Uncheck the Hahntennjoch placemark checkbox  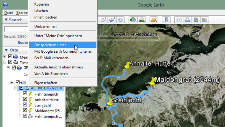(25, 94)
